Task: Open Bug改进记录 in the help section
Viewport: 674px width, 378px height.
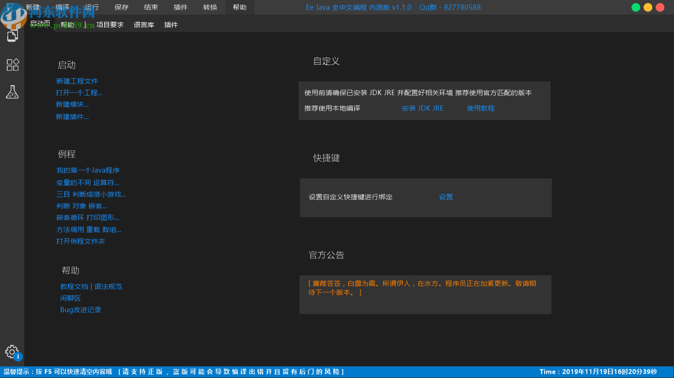Action: (x=80, y=310)
